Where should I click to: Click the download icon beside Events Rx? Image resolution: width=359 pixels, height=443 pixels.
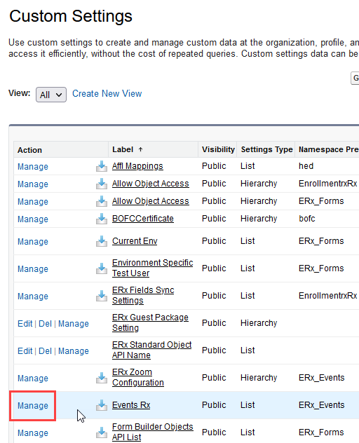(102, 405)
